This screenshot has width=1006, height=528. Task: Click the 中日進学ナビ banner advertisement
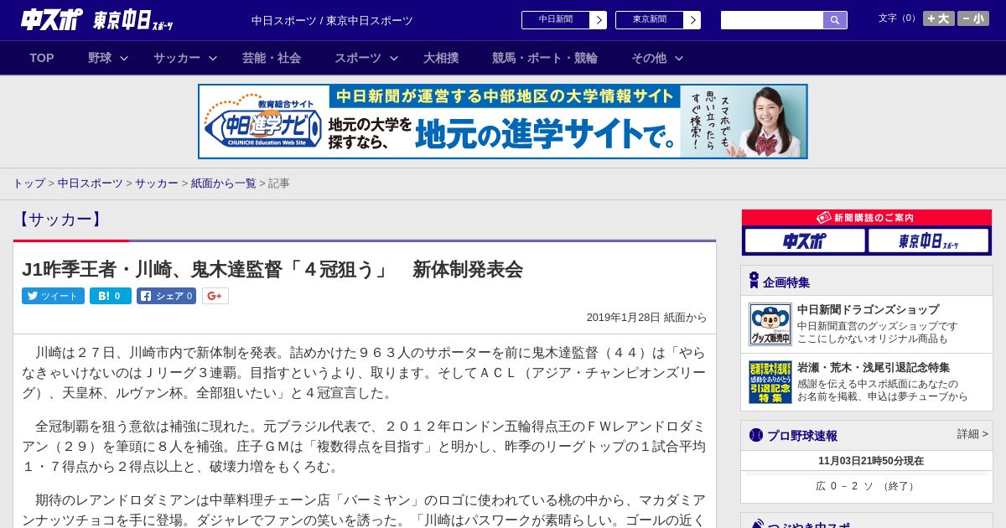[503, 122]
